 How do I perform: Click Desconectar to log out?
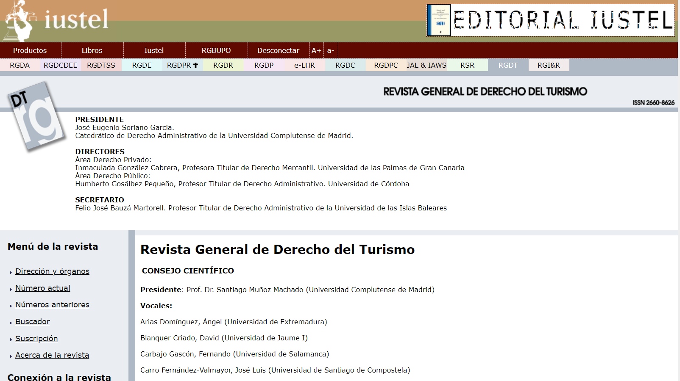[x=278, y=50]
